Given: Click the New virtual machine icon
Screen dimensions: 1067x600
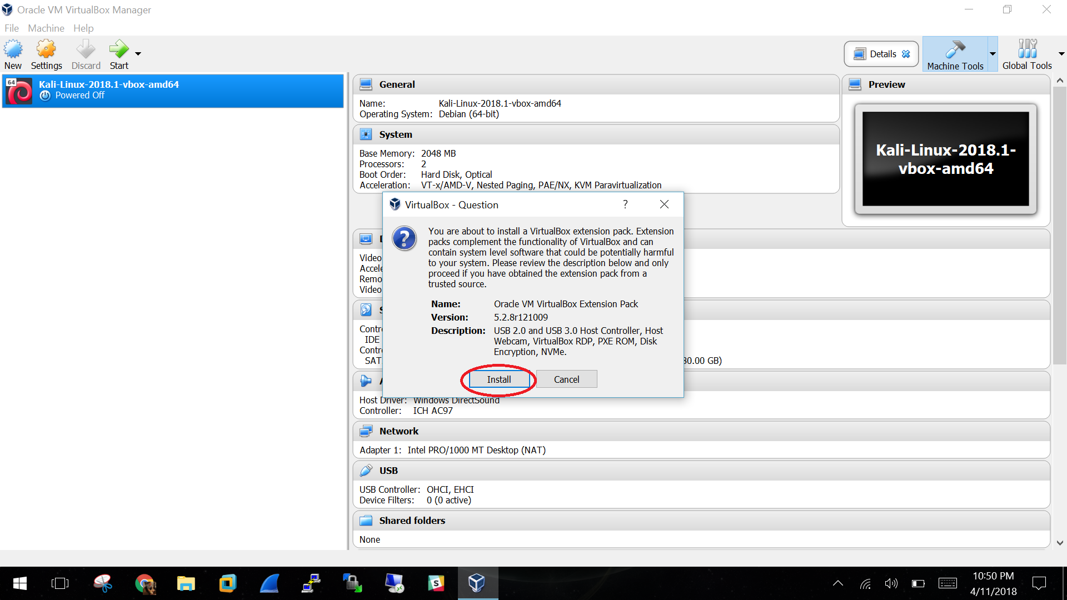Looking at the screenshot, I should tap(13, 49).
